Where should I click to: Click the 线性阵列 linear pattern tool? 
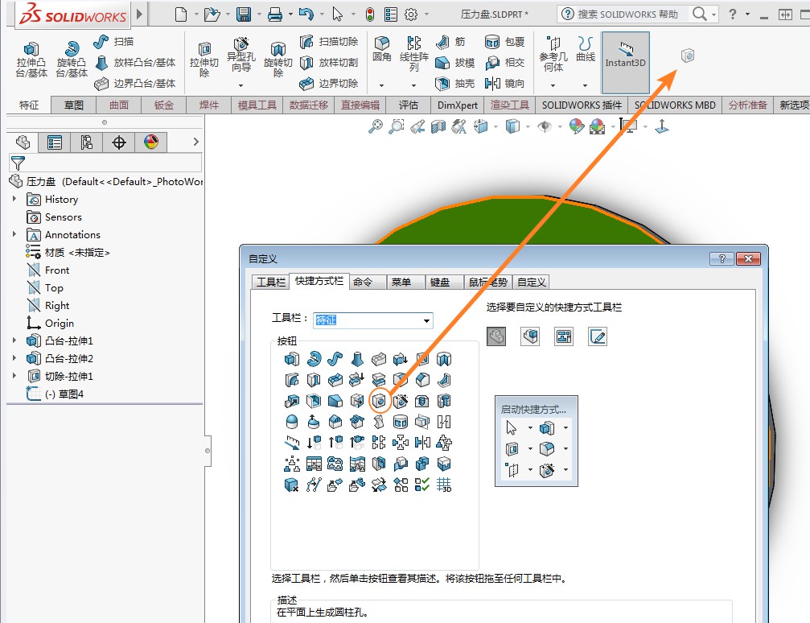(x=413, y=53)
